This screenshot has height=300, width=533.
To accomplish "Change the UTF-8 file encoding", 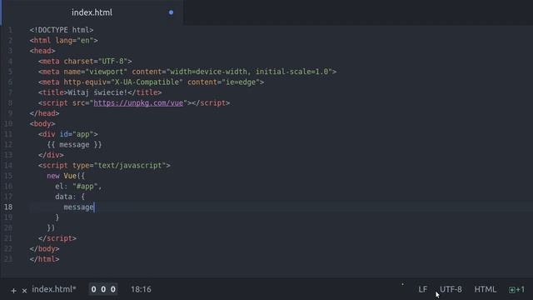I will click(451, 289).
